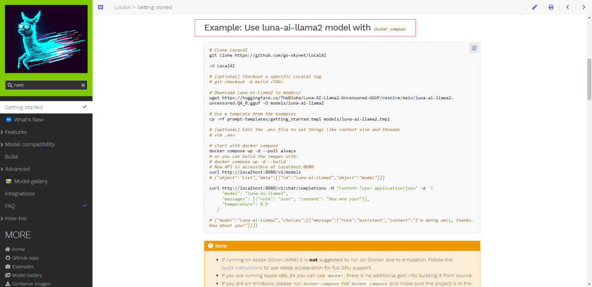The width and height of the screenshot is (592, 287).
Task: Click the Model gallery picture icon
Action: (x=8, y=181)
